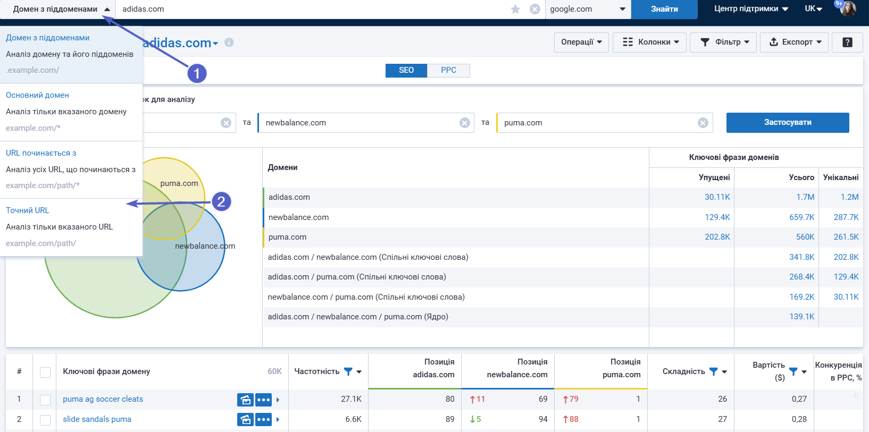The image size is (869, 432).
Task: Filter by Складність column funnel icon
Action: point(714,371)
